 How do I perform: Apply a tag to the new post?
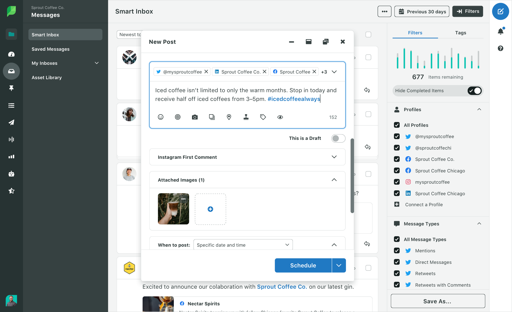coord(263,117)
